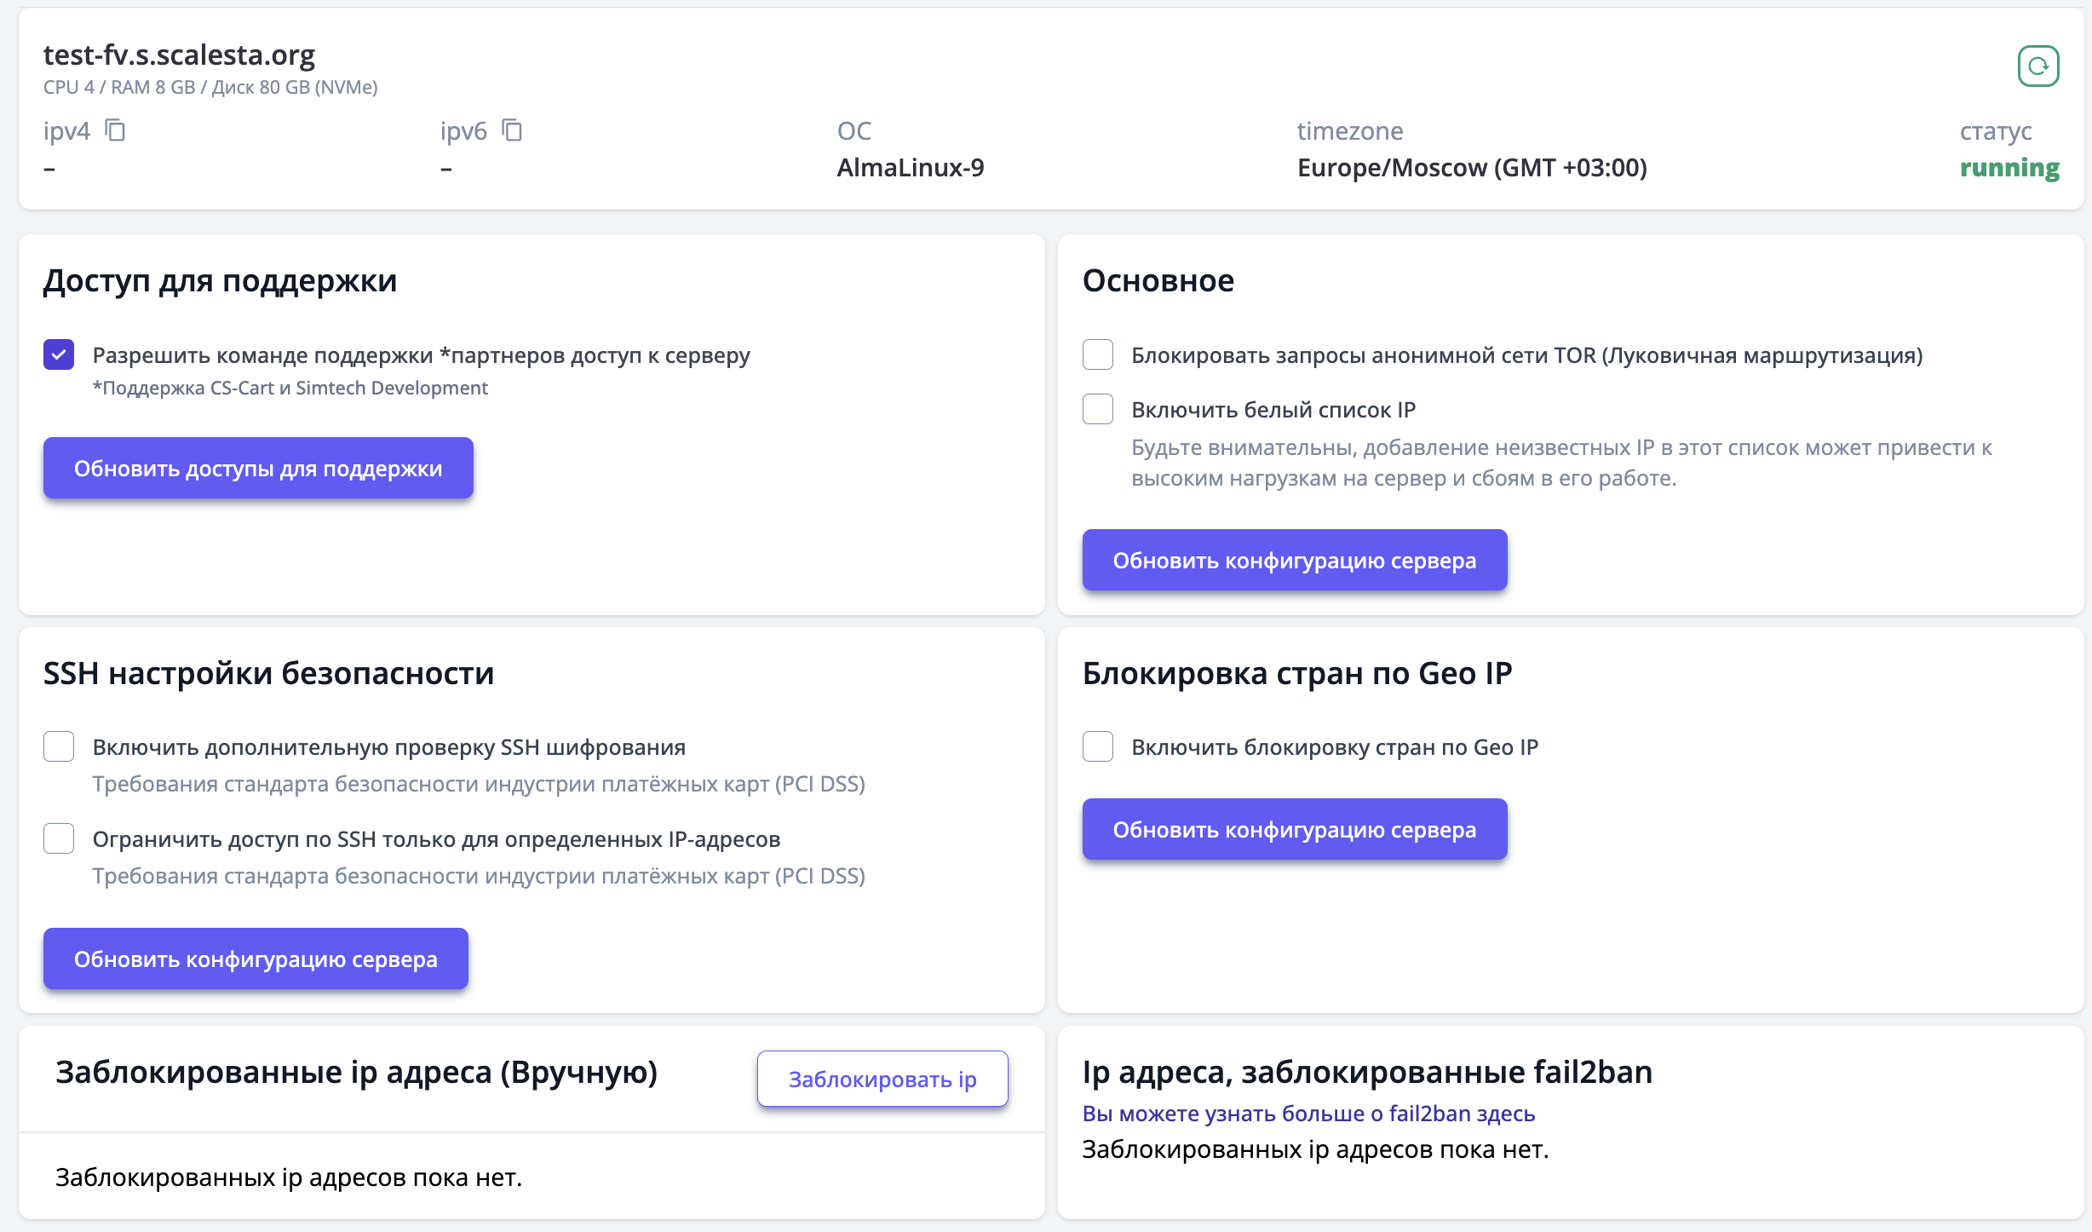2092x1232 pixels.
Task: Click the TOR blocking option label text
Action: point(1526,355)
